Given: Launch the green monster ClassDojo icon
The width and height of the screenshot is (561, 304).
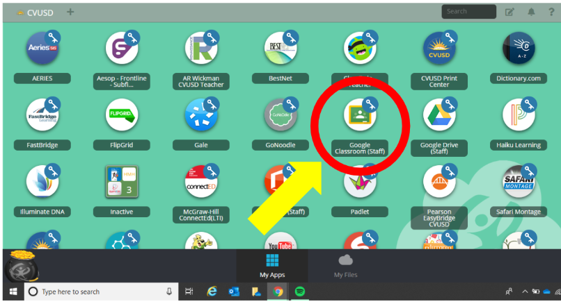Looking at the screenshot, I should coord(360,48).
